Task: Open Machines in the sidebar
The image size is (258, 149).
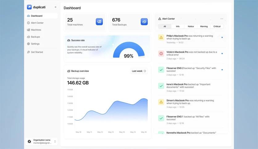Action: [36, 30]
